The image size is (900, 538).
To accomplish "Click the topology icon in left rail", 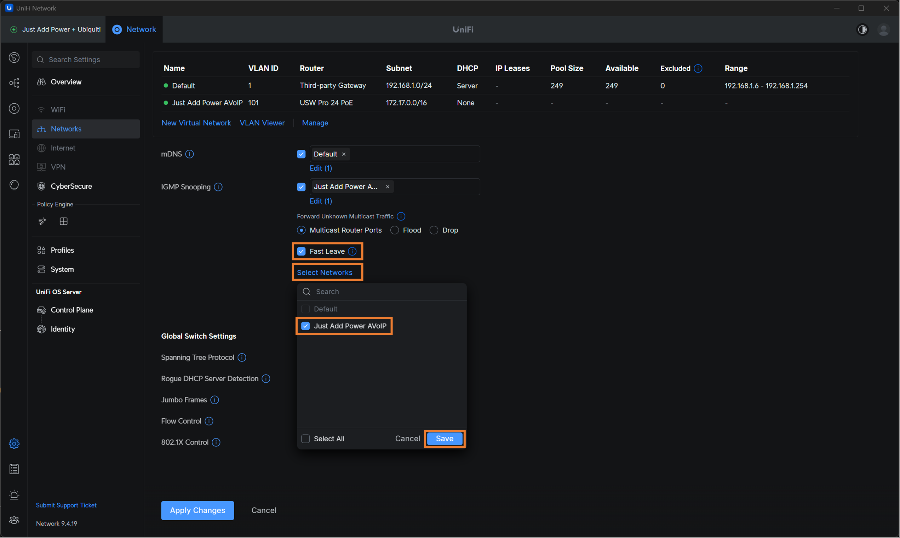I will 14,83.
